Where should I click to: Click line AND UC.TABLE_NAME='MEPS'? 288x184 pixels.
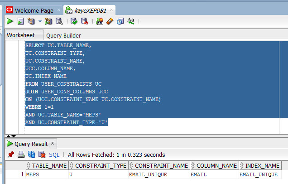click(x=63, y=115)
